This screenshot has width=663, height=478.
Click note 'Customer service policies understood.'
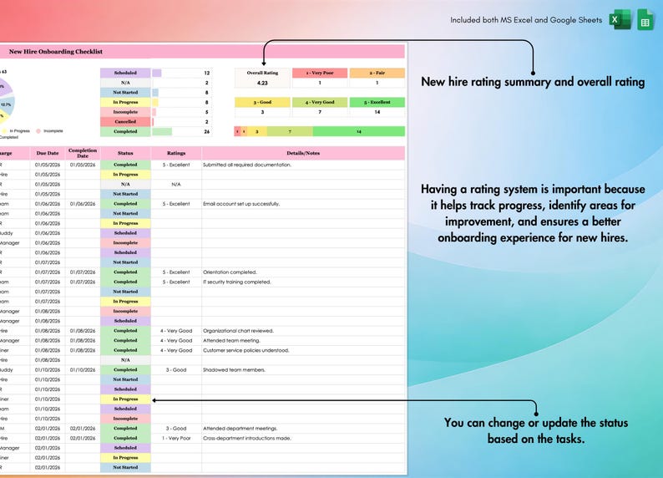pyautogui.click(x=245, y=350)
